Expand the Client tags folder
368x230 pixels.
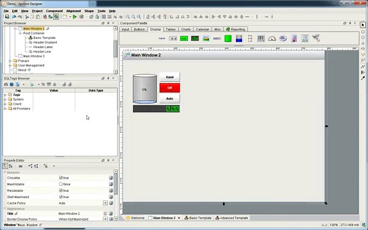[5, 104]
